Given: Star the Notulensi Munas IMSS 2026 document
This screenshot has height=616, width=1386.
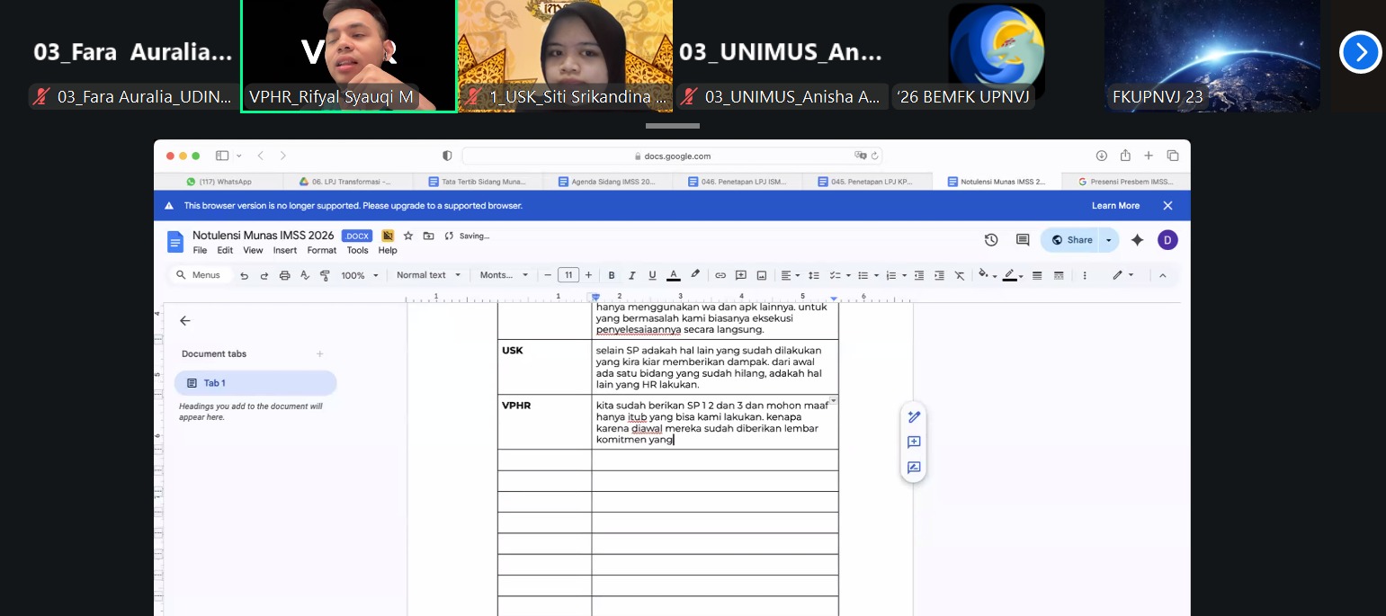Looking at the screenshot, I should pos(408,236).
